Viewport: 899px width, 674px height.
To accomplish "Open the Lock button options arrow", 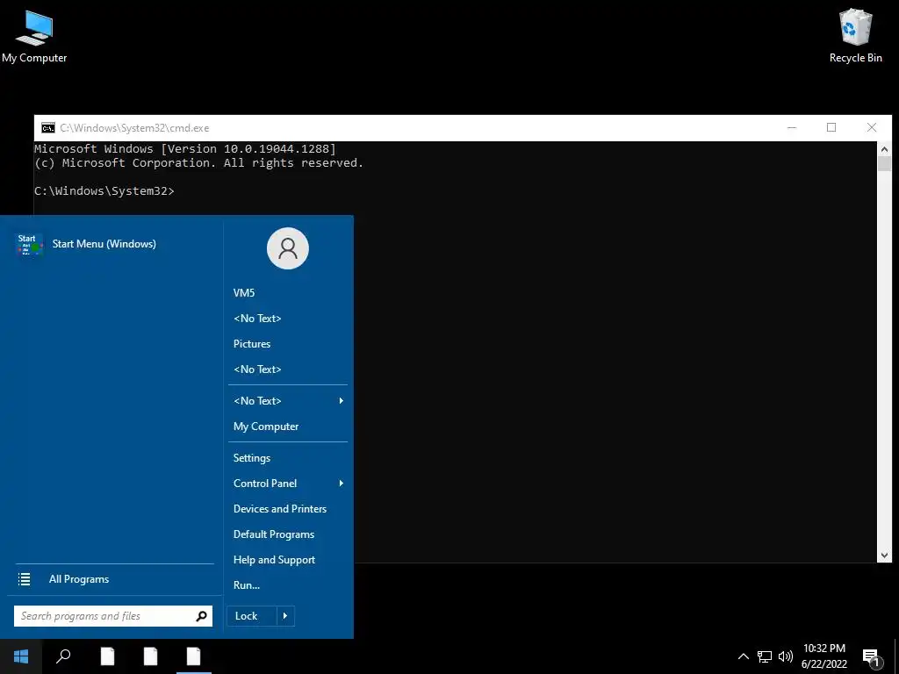I will pyautogui.click(x=285, y=616).
